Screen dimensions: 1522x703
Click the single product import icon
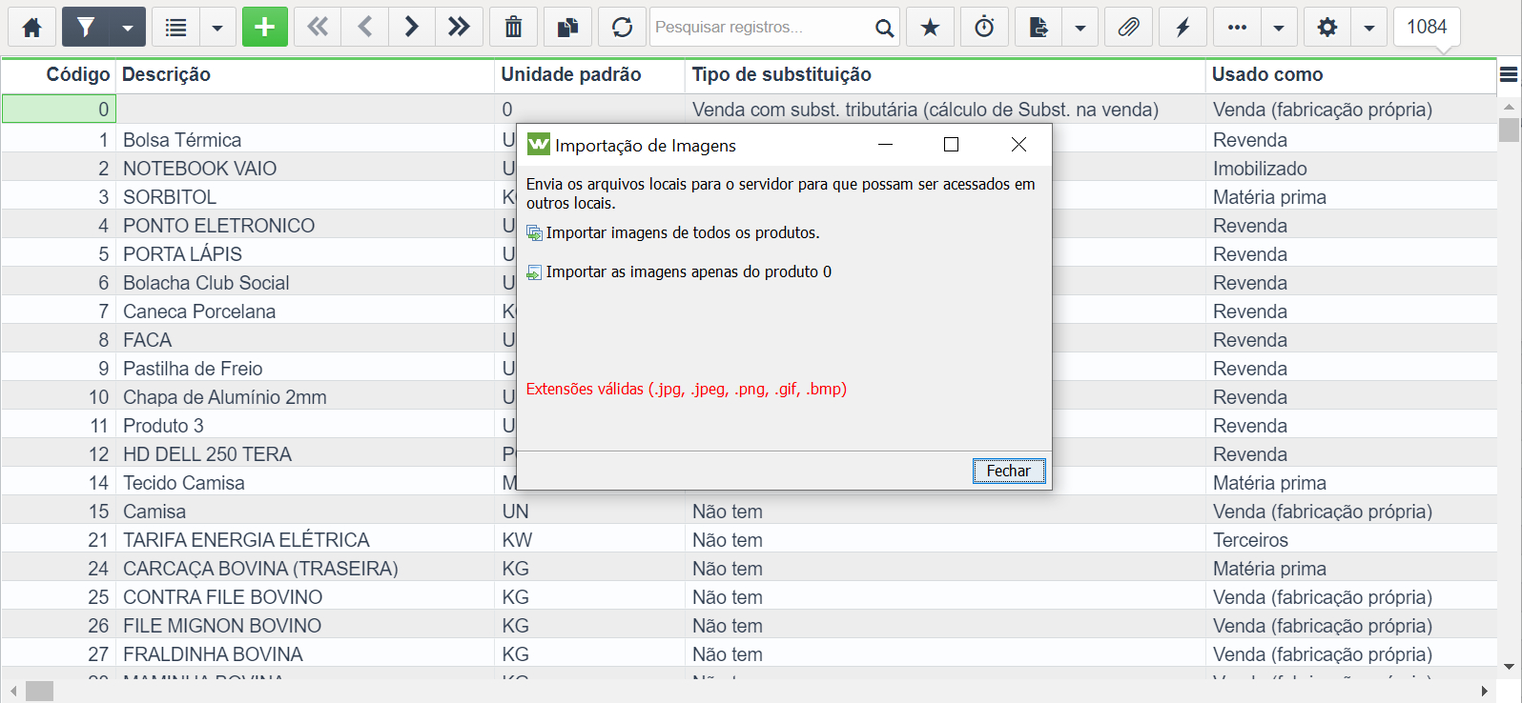point(534,272)
